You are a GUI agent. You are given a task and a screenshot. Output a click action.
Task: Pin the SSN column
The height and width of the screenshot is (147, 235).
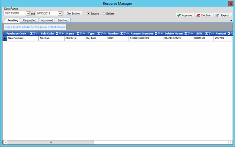click(x=213, y=34)
